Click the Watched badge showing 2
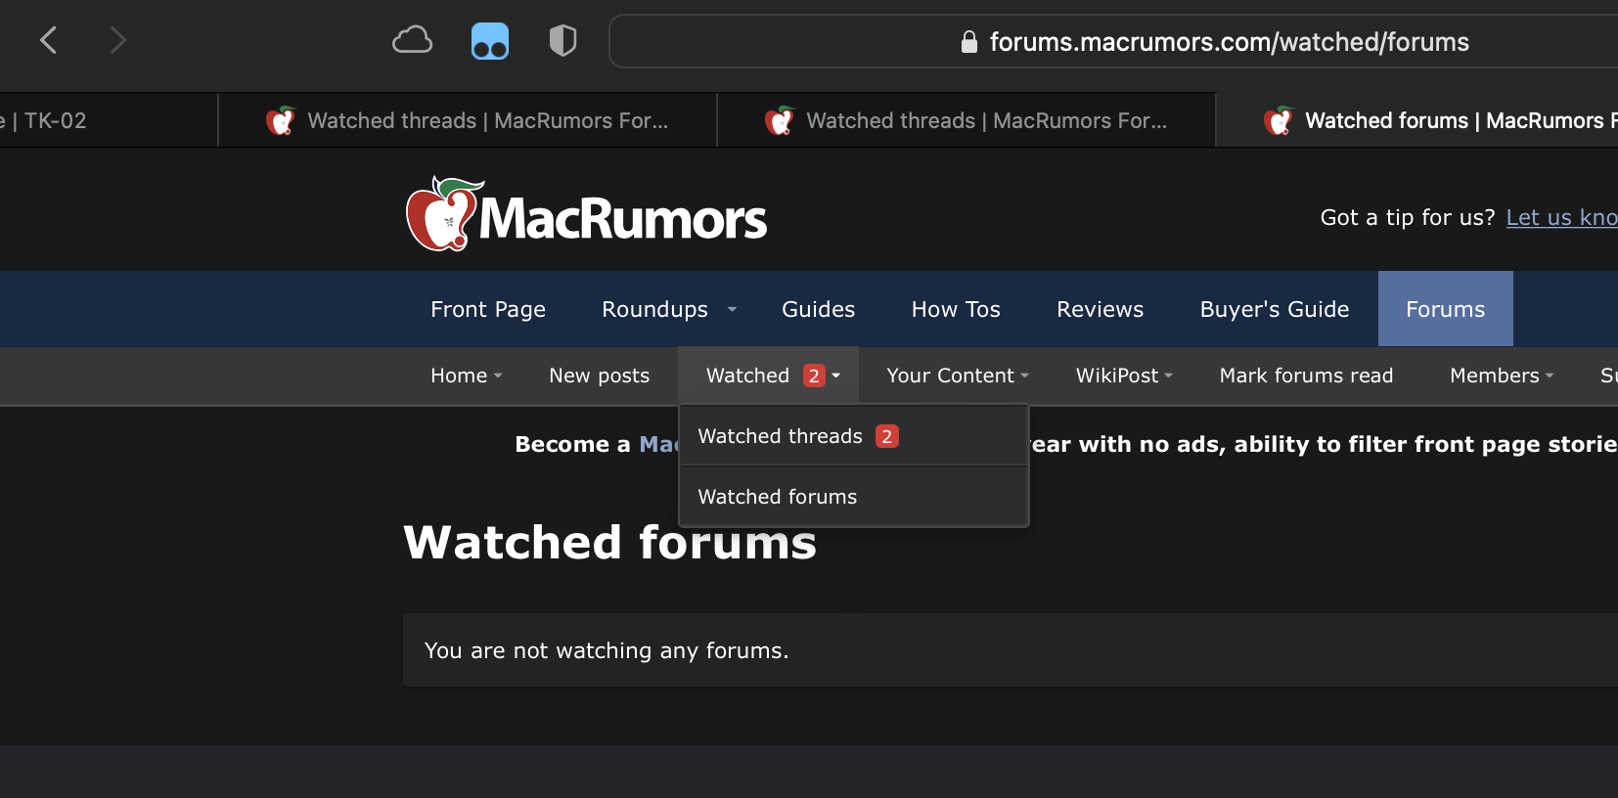Screen dimensions: 1618x798 pos(814,376)
